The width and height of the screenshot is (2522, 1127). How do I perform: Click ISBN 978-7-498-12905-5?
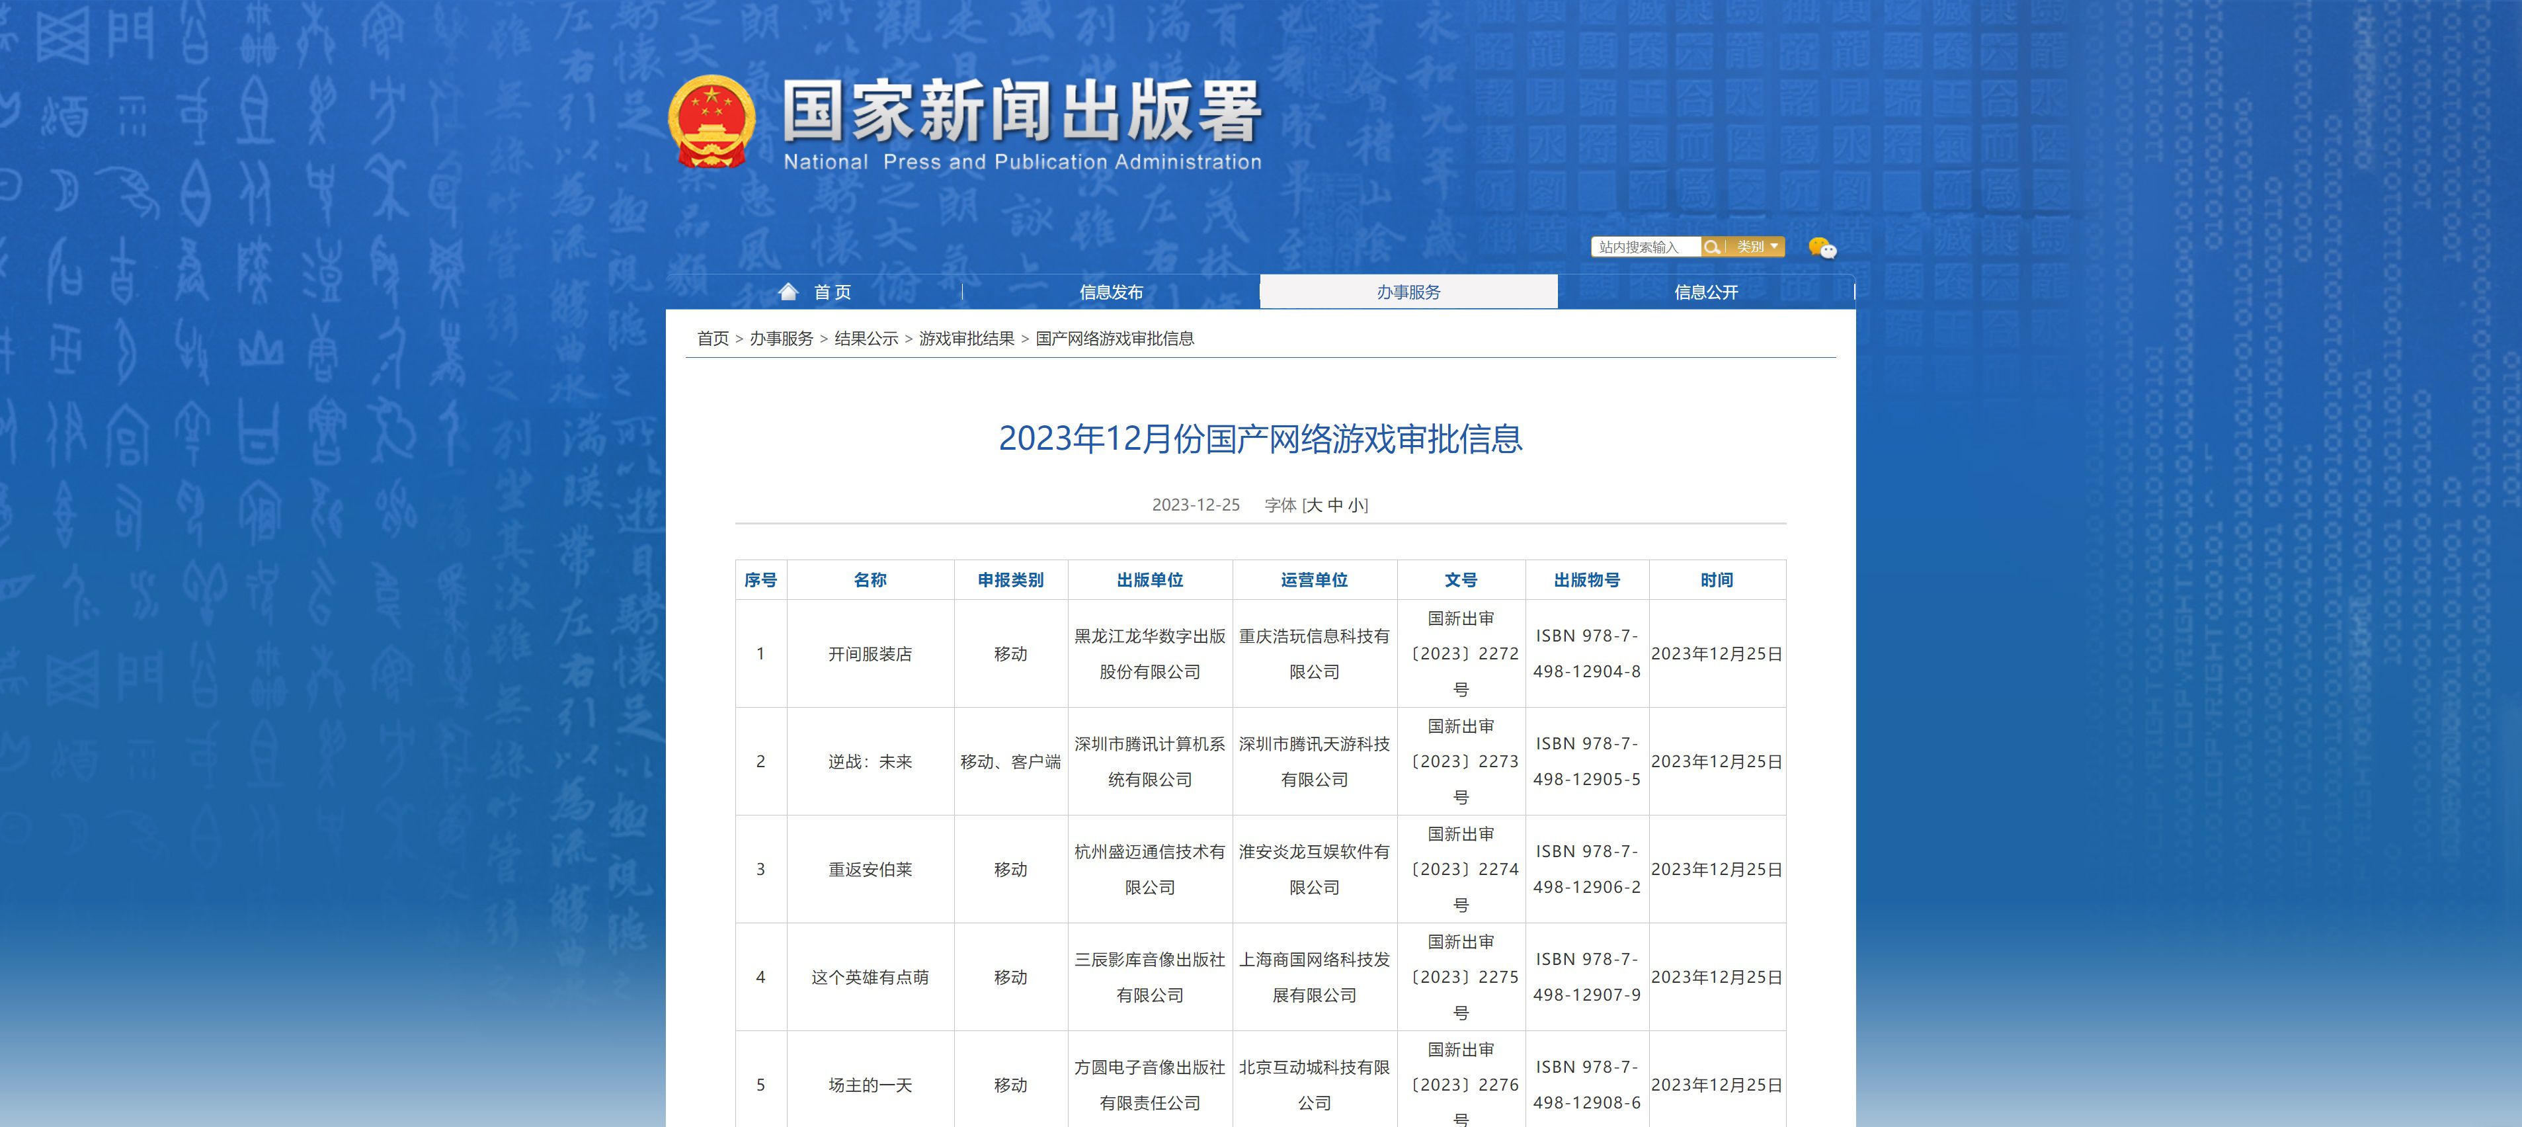click(x=1587, y=762)
